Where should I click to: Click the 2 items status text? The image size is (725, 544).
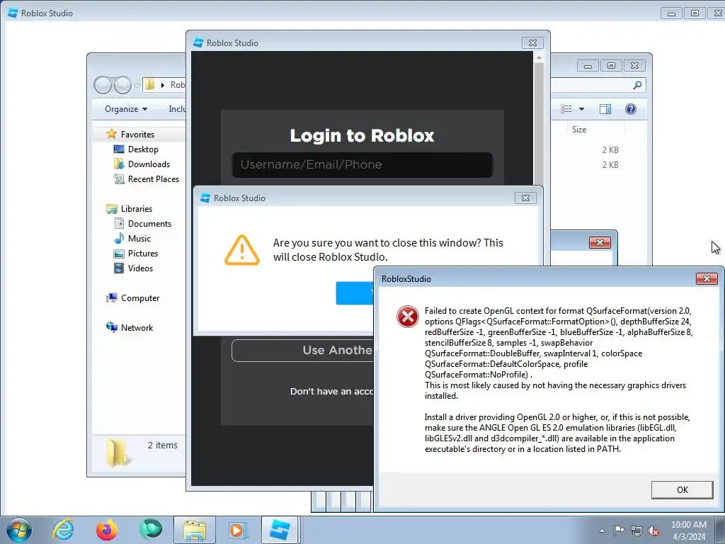pos(163,445)
